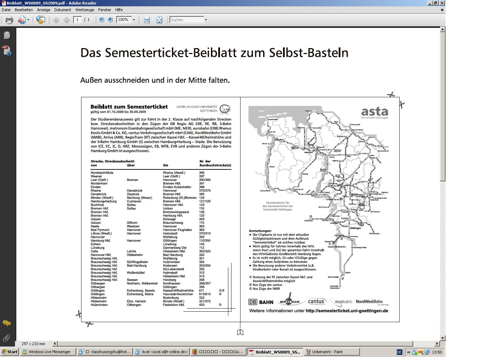Go to previous page with up arrow
The image size is (488, 357).
(x=56, y=20)
